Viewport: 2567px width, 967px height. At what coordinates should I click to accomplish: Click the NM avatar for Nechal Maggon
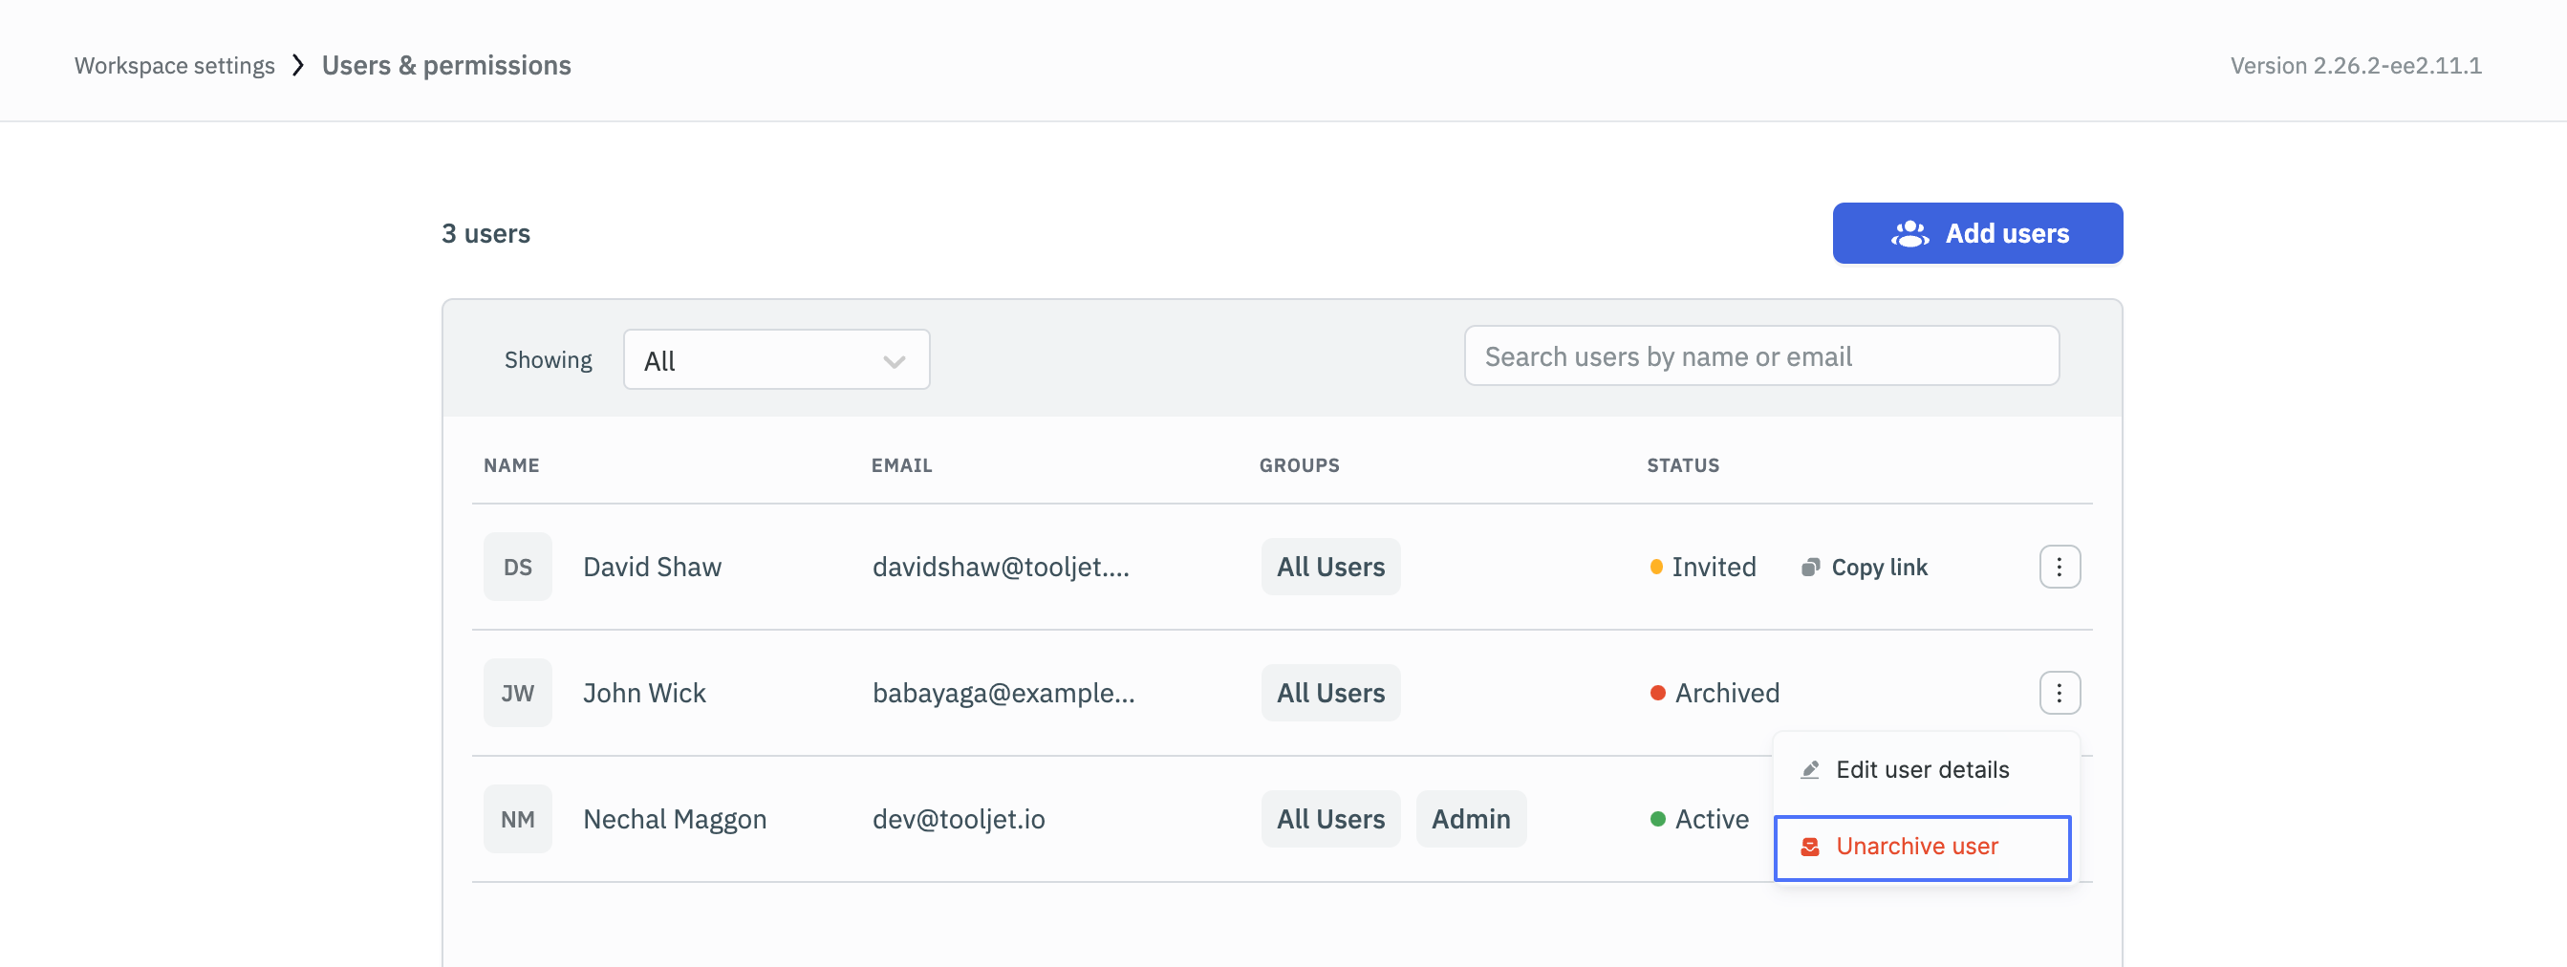[517, 819]
